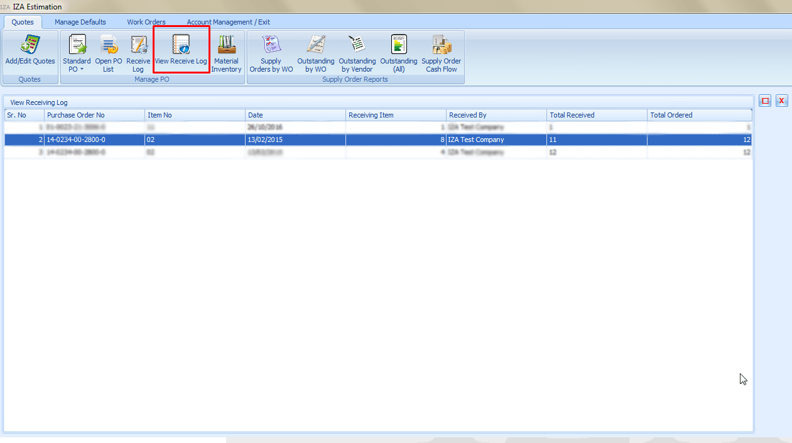Sort by the Purchase Order No column
792x443 pixels.
coord(94,115)
